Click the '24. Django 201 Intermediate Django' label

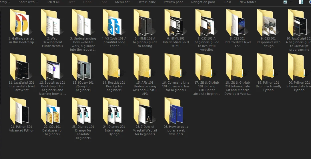click(114, 130)
